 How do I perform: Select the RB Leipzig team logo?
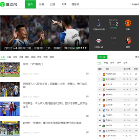(99, 41)
